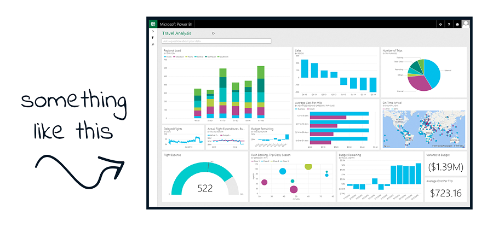Click the Northeast legend entry in Regional Load
Screen dimensions: 493x227
210,57
